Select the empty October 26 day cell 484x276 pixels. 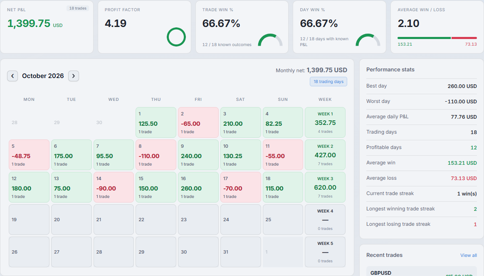click(x=29, y=252)
